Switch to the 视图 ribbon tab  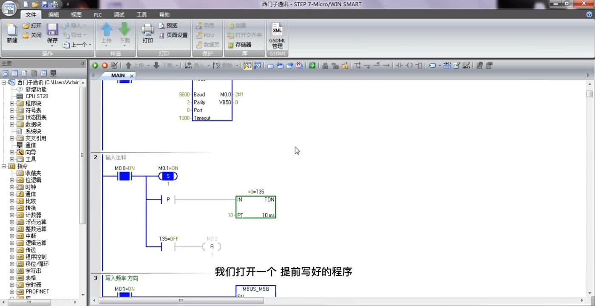76,14
